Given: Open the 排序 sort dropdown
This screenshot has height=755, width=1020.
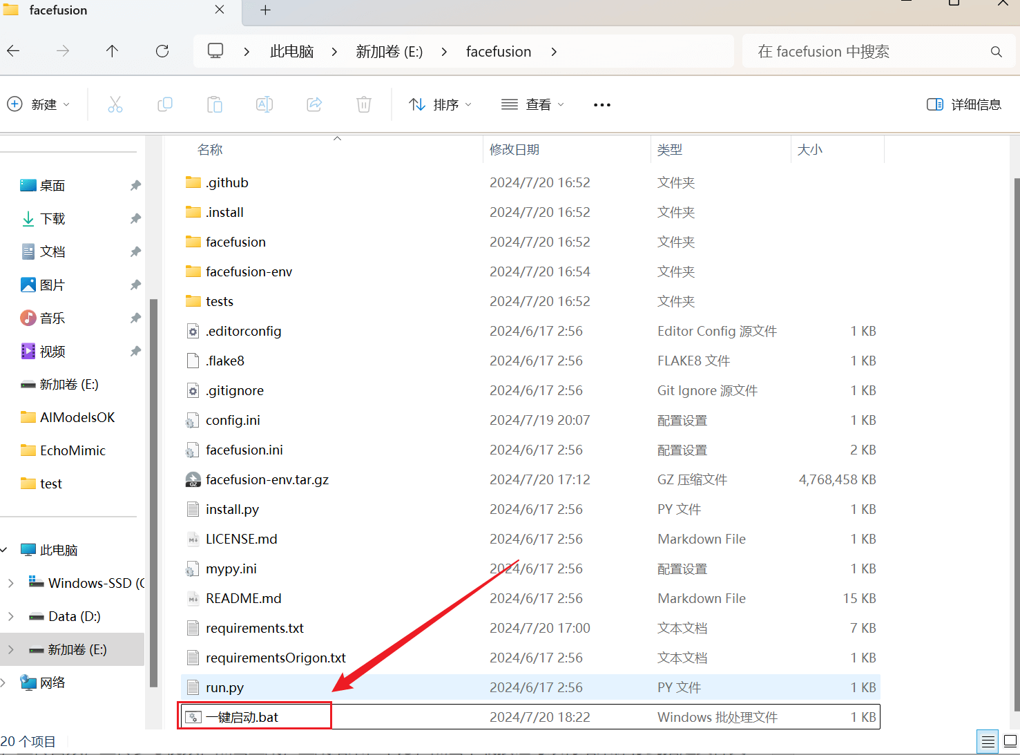Looking at the screenshot, I should tap(441, 104).
